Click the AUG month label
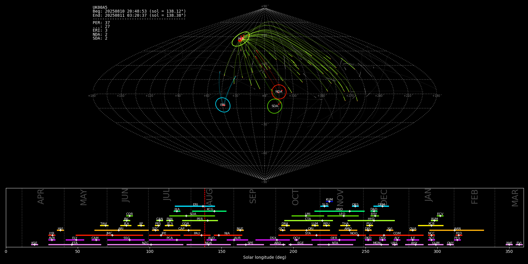The image size is (528, 264). click(x=209, y=197)
